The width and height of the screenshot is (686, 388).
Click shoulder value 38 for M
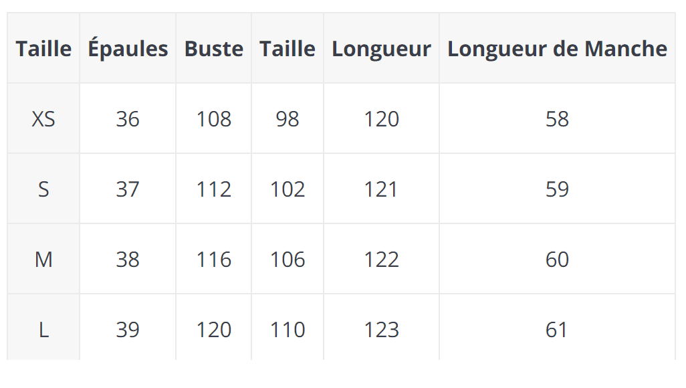128,260
